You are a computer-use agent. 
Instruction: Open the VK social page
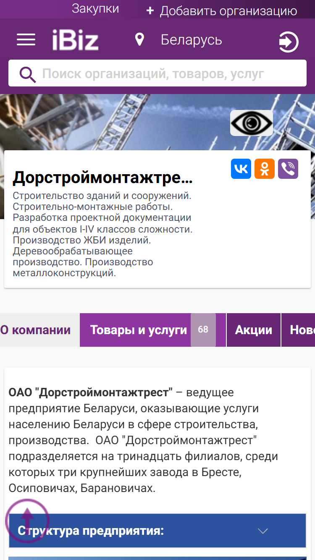click(241, 169)
